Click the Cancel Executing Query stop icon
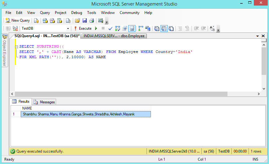The image size is (269, 164). pyautogui.click(x=103, y=28)
